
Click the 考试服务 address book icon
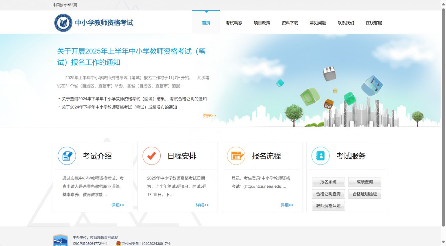[321, 156]
